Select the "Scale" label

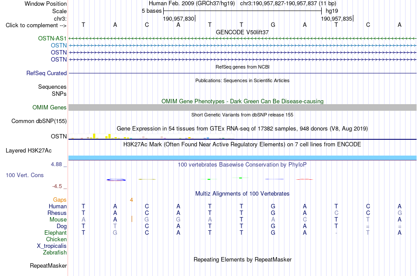(x=59, y=11)
